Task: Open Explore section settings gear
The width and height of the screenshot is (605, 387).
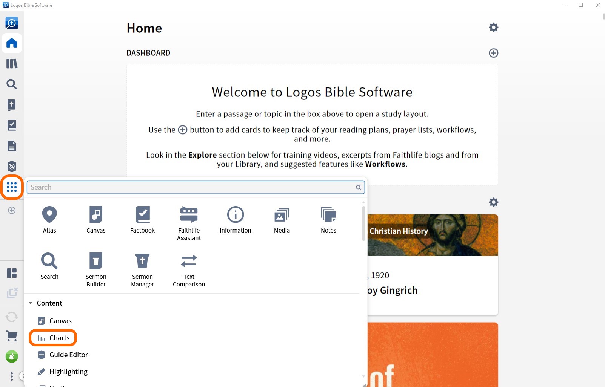Action: tap(494, 202)
